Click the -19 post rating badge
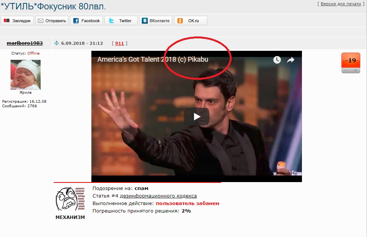 coord(350,61)
